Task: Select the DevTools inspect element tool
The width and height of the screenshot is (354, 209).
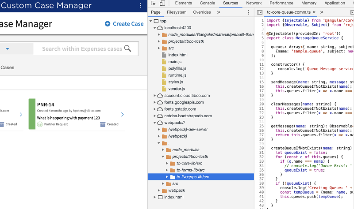Action: click(x=153, y=3)
